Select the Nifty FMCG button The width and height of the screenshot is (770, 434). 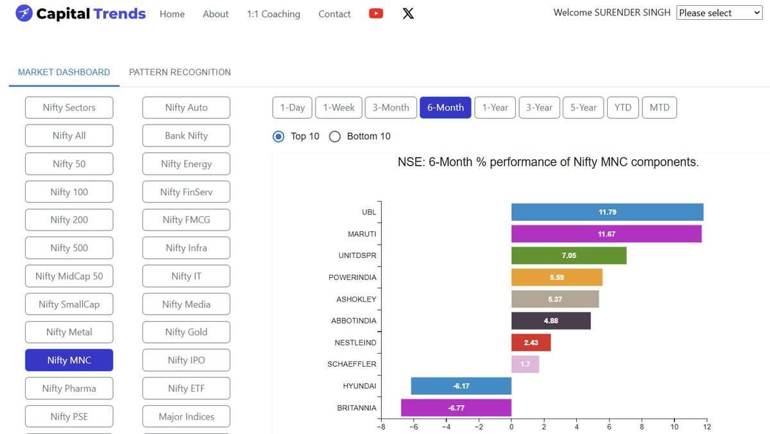186,220
